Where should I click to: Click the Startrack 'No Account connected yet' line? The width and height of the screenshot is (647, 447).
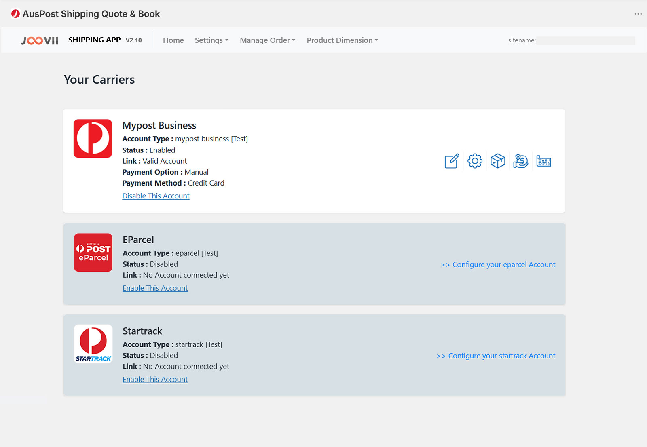click(176, 367)
